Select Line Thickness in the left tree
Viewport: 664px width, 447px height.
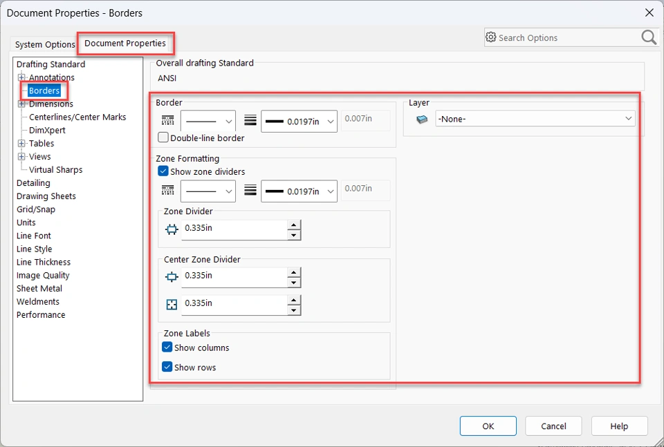pos(44,262)
